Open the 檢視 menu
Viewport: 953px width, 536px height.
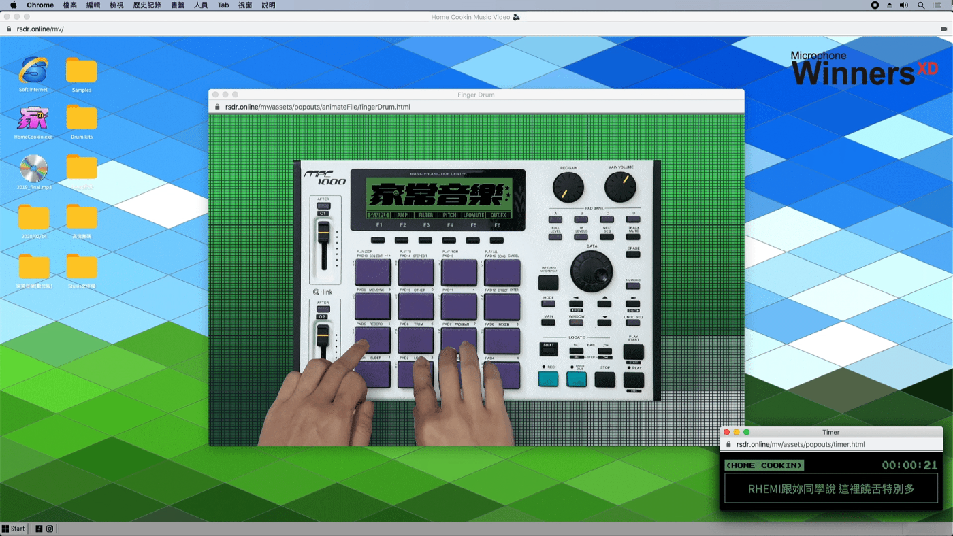pyautogui.click(x=116, y=5)
